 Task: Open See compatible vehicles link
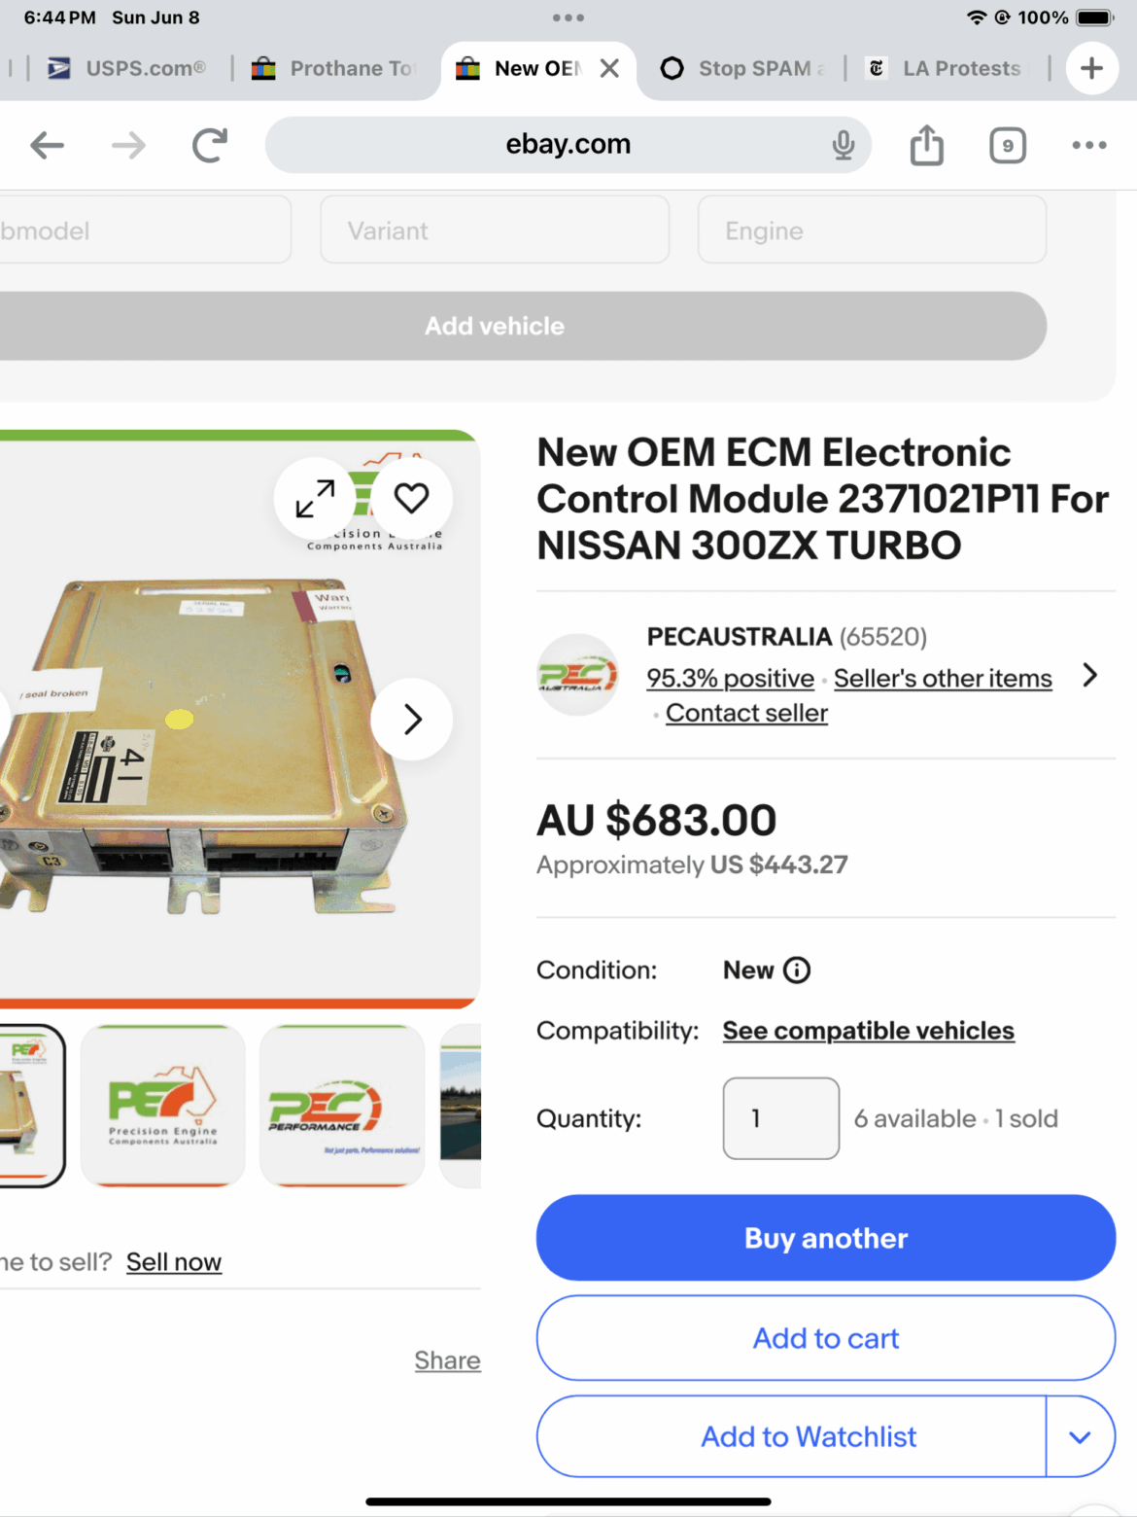[868, 1030]
